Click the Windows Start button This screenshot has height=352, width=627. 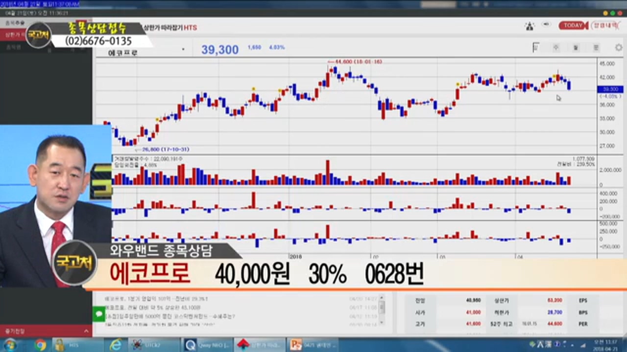(10, 345)
